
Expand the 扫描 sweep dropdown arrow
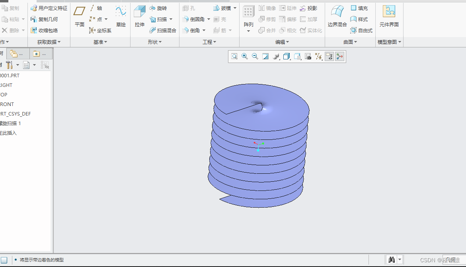pos(171,19)
